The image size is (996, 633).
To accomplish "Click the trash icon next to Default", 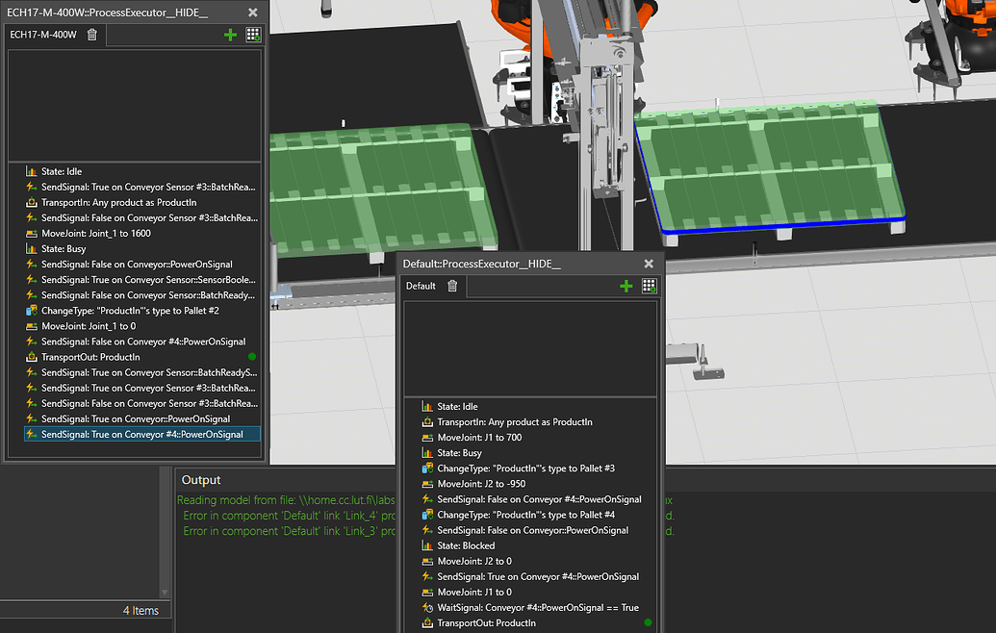I will pos(451,286).
